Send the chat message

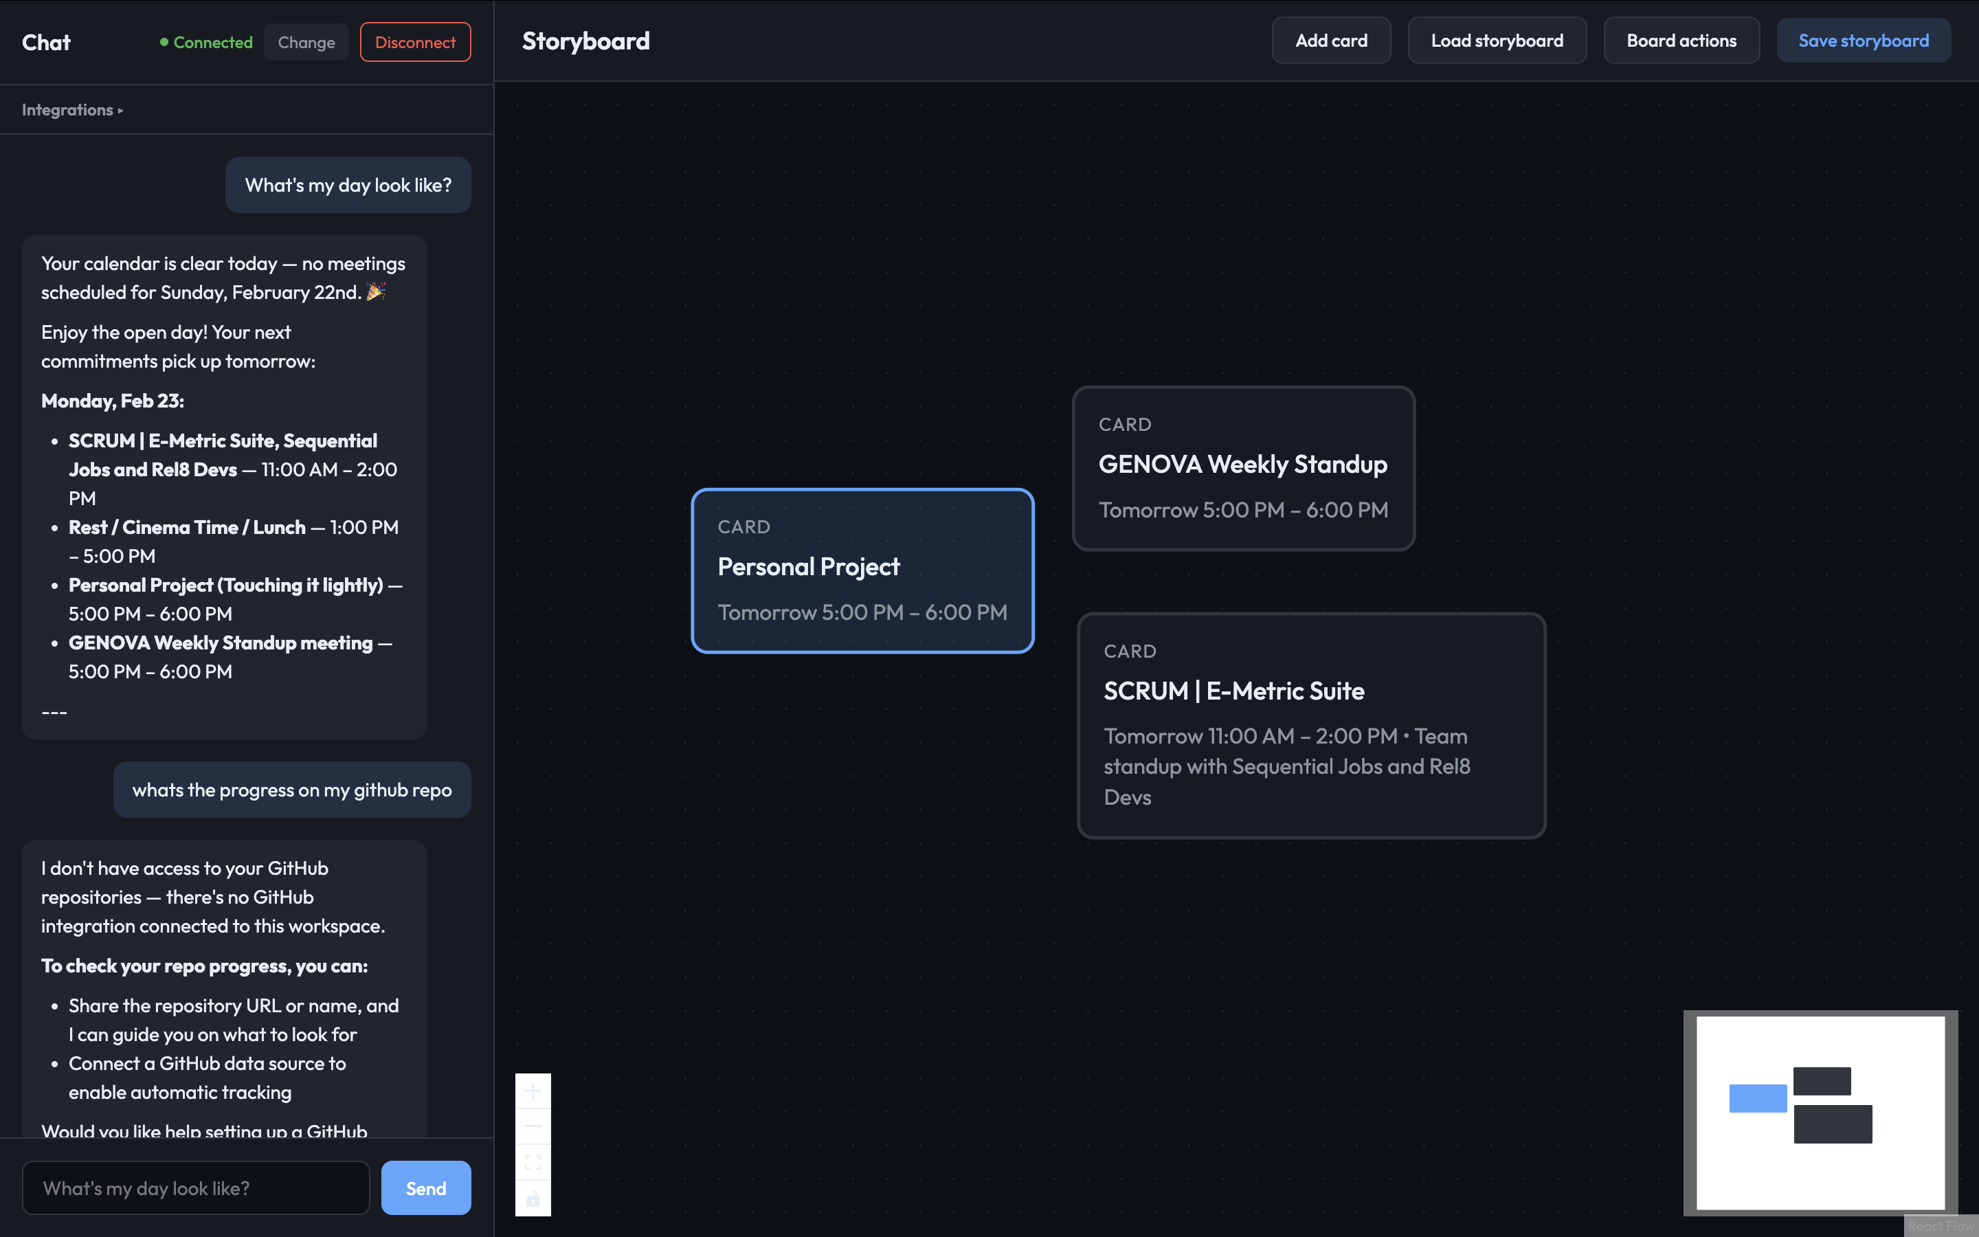[x=425, y=1188]
